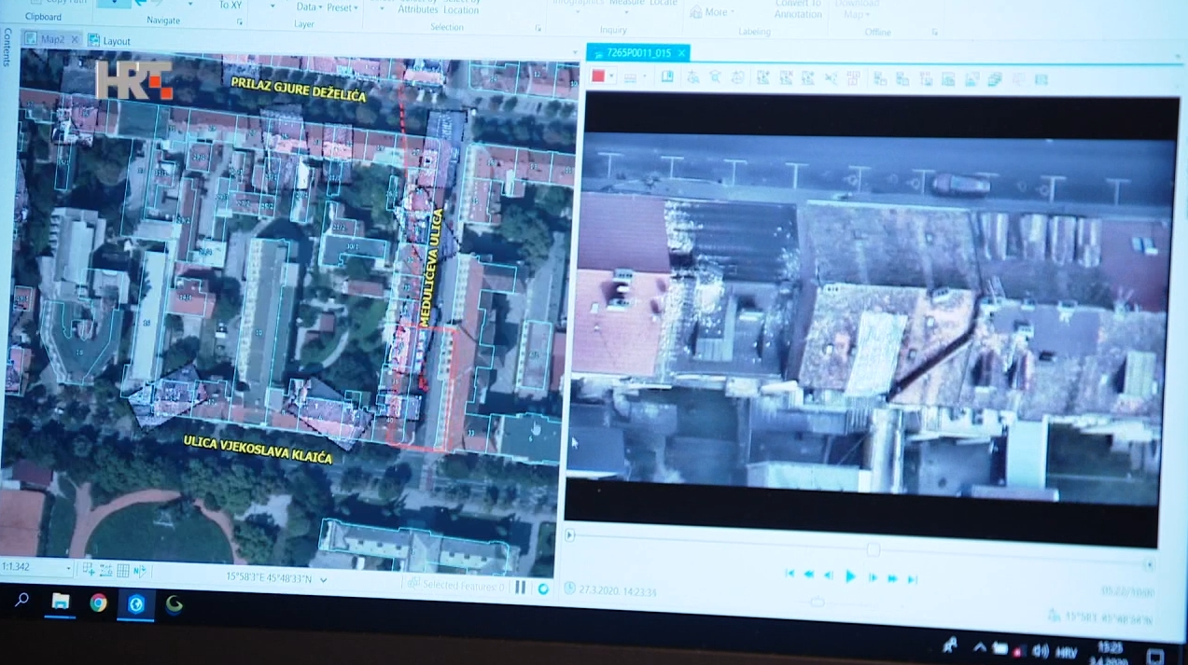Click the constraints icon in map status bar

point(105,570)
